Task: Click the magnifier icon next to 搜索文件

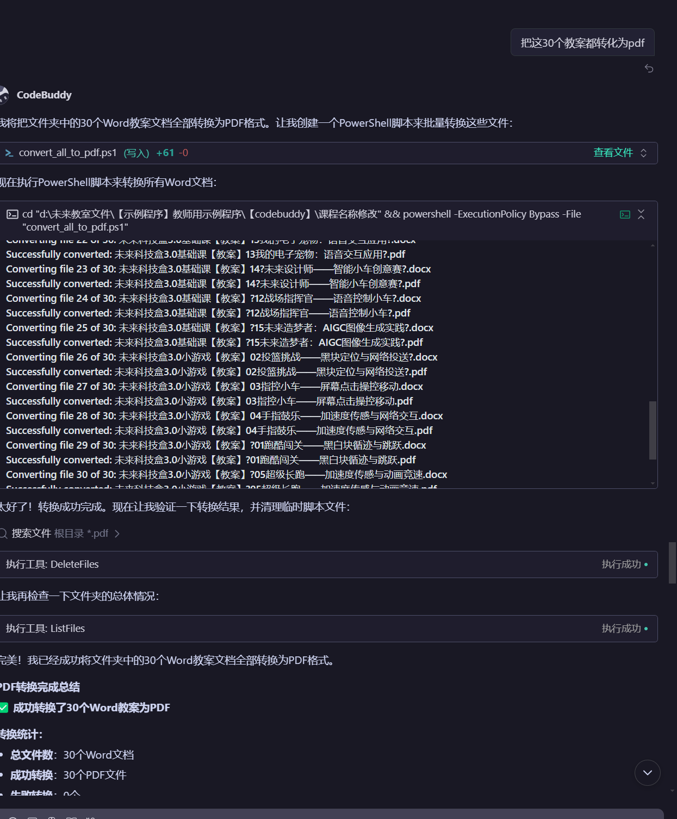Action: pyautogui.click(x=3, y=533)
